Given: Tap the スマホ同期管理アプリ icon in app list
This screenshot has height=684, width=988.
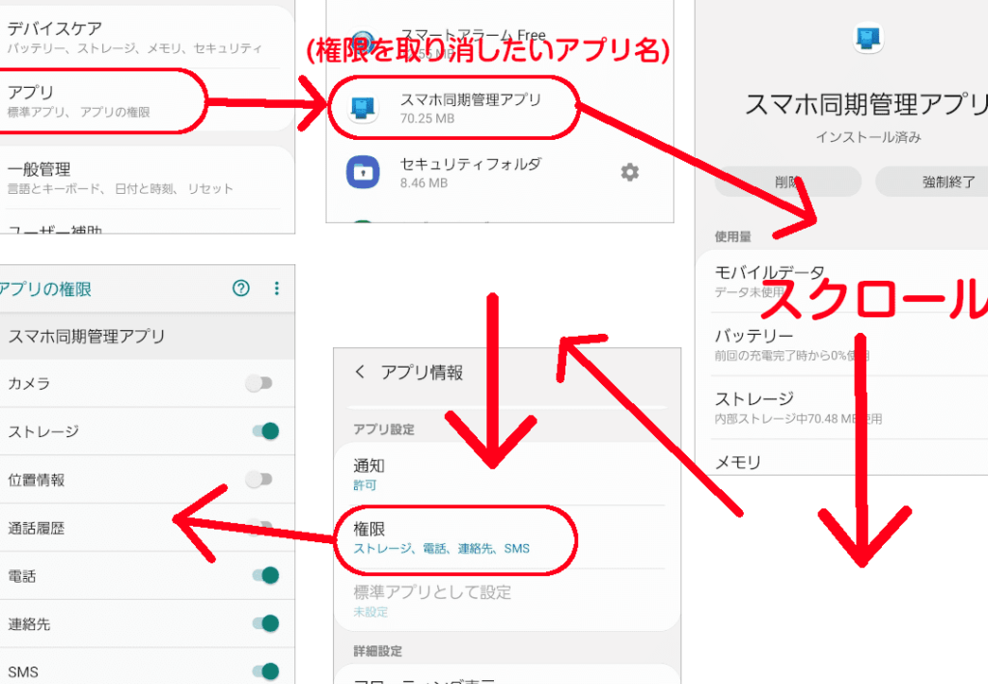Looking at the screenshot, I should click(363, 107).
